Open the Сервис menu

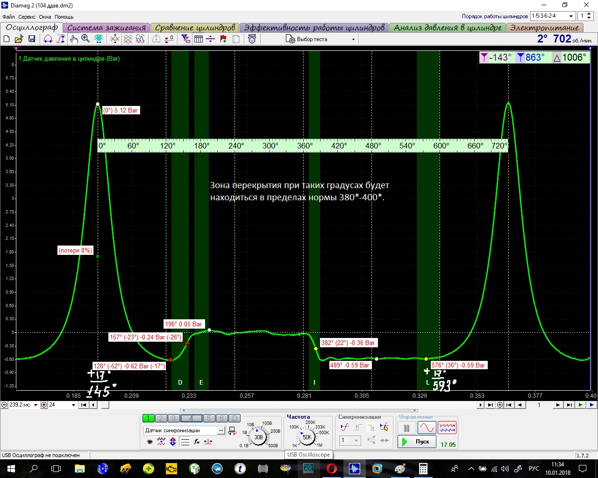(x=27, y=17)
